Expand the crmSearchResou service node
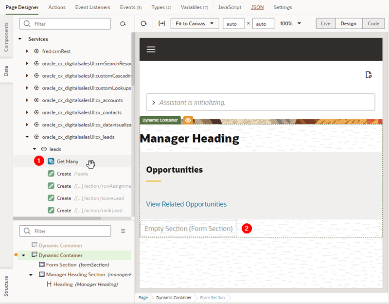Image resolution: width=389 pixels, height=304 pixels. (27, 64)
